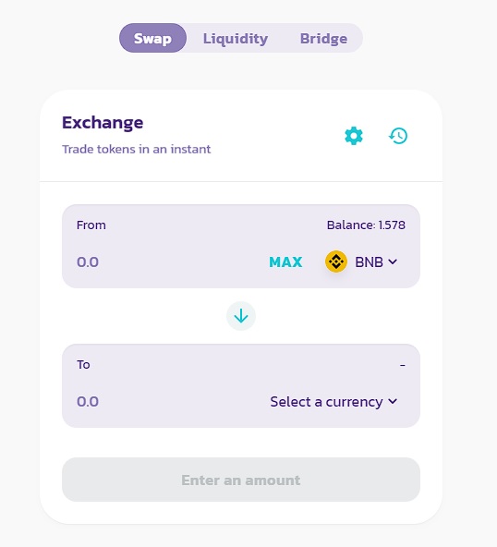Viewport: 497px width, 547px height.
Task: View recent transactions history icon
Action: (x=398, y=136)
